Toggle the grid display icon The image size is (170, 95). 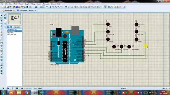tap(43, 7)
